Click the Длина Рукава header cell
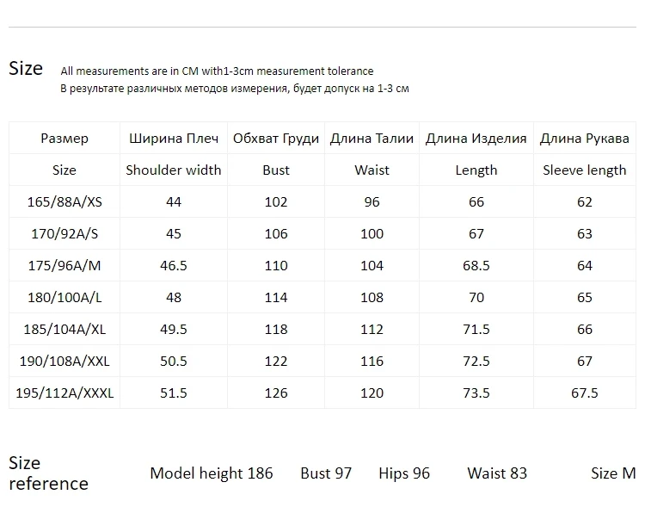The width and height of the screenshot is (645, 507). [585, 139]
